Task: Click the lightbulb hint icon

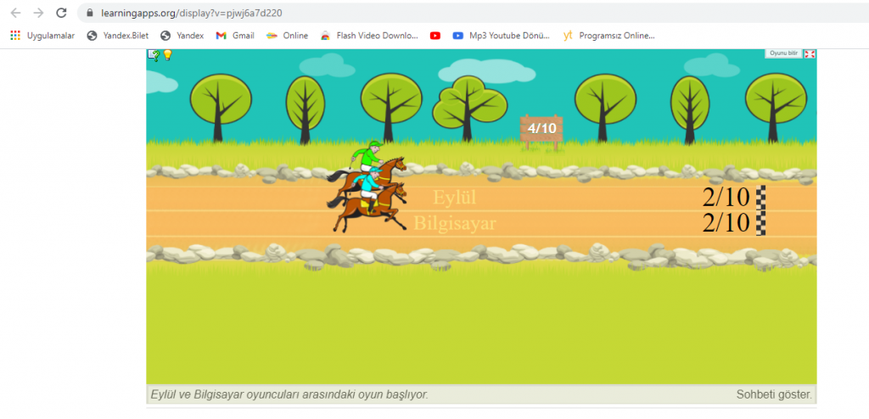Action: click(x=167, y=55)
